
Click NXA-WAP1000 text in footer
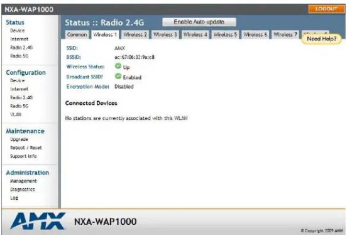105,222
